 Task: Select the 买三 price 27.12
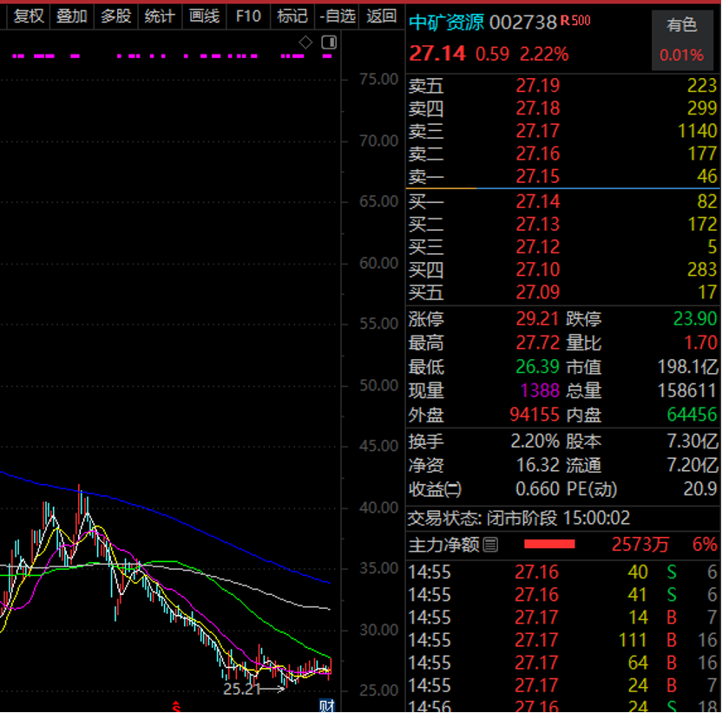coord(537,246)
